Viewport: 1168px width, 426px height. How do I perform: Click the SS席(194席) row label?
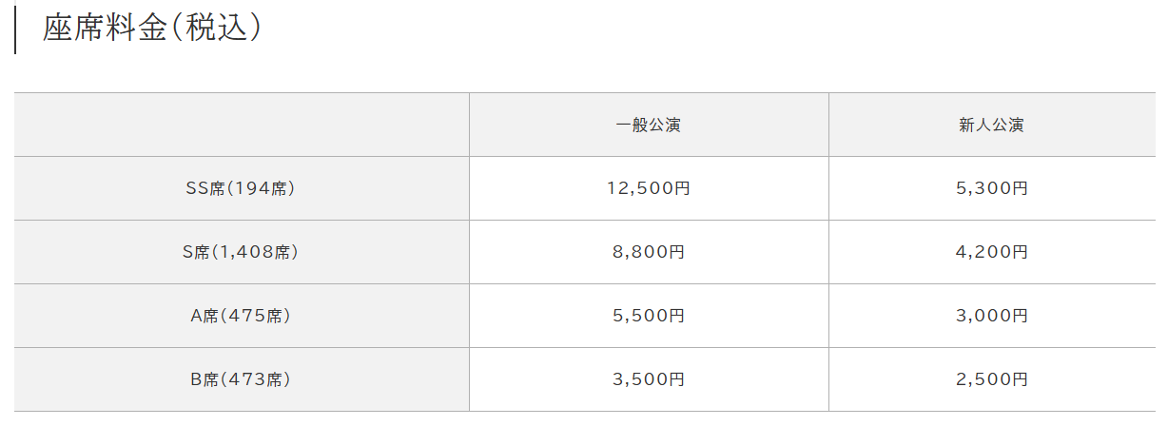[242, 188]
